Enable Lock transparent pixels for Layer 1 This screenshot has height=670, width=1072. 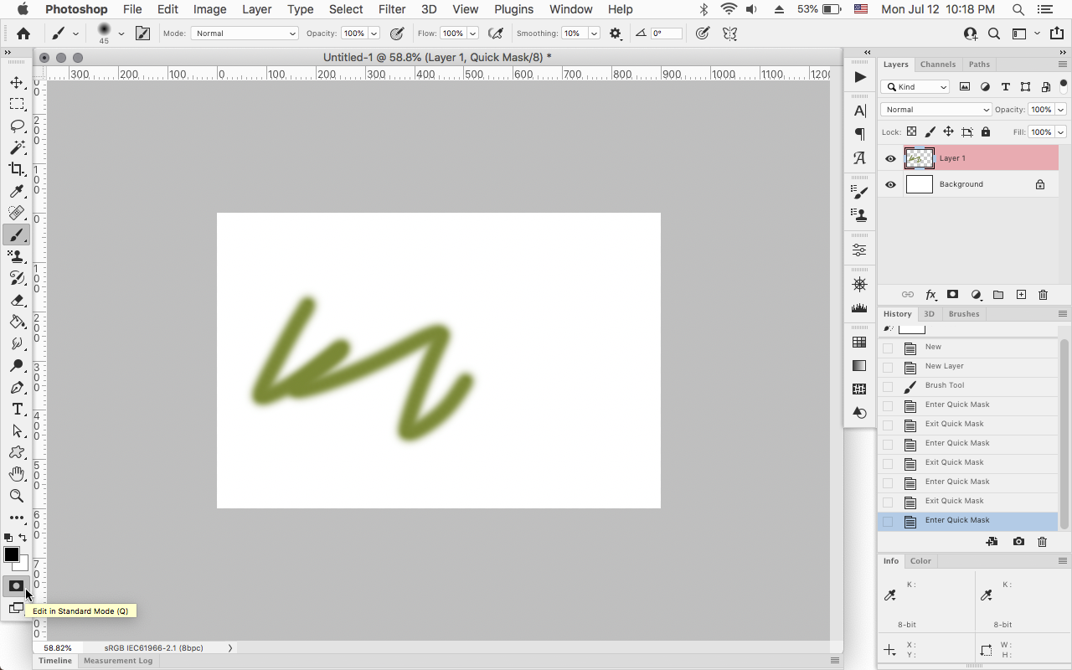tap(911, 131)
